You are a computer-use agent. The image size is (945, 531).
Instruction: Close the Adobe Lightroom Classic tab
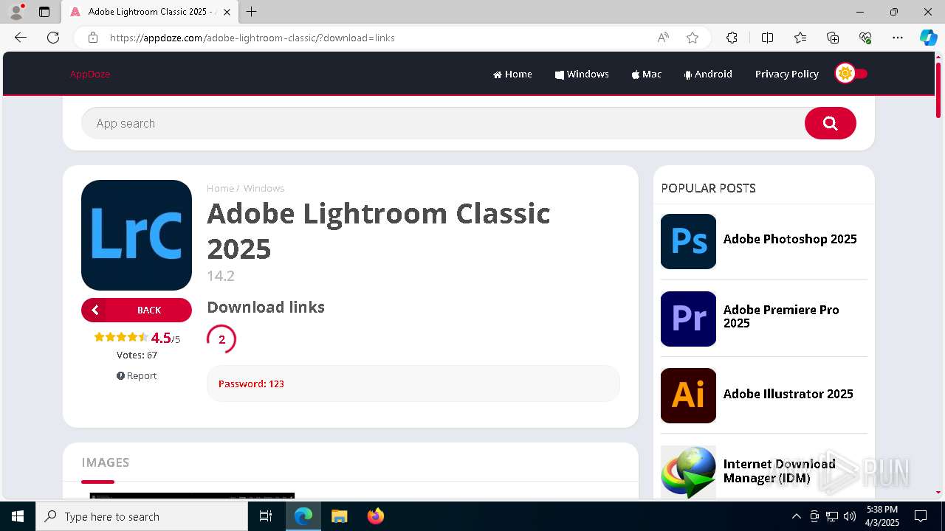point(227,12)
